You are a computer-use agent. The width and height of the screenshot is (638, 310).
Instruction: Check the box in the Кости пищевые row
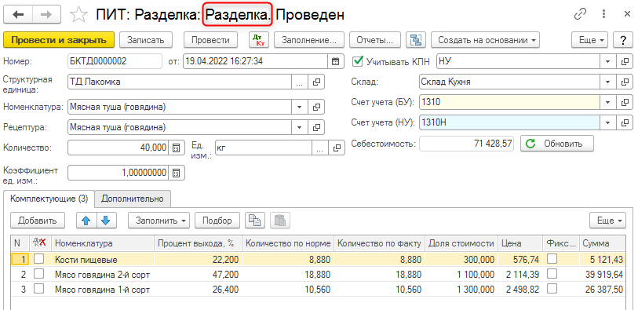39,260
